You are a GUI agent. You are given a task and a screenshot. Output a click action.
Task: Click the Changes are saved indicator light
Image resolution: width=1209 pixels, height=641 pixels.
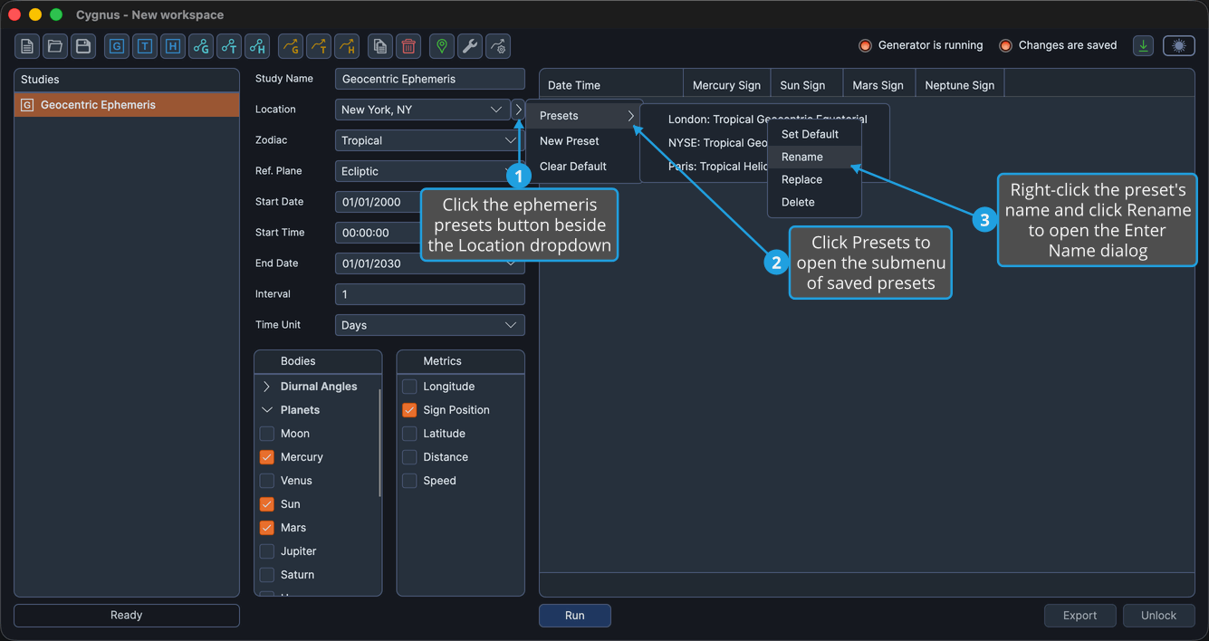click(1005, 45)
